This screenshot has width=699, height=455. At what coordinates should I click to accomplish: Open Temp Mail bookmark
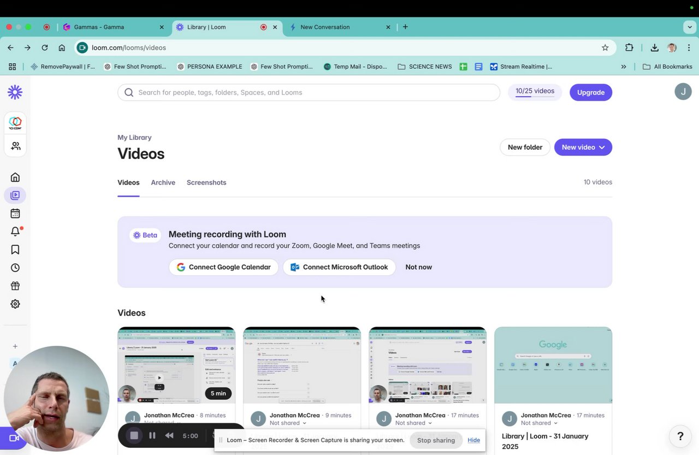[x=355, y=67]
